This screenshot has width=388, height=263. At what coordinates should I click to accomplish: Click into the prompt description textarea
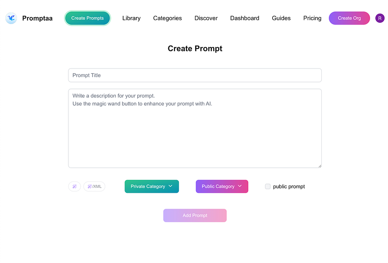pyautogui.click(x=195, y=128)
